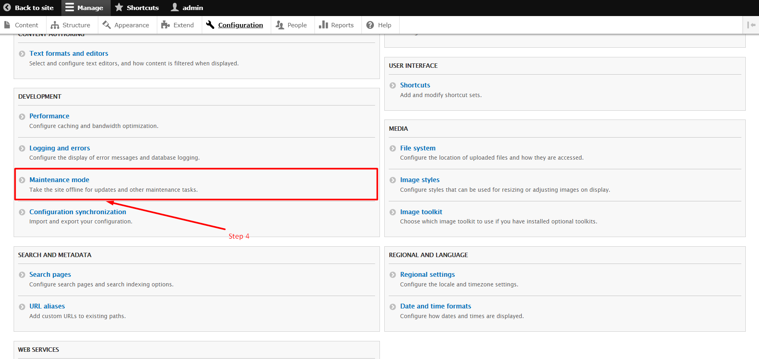Open the Performance settings link
The width and height of the screenshot is (759, 359).
click(x=49, y=116)
